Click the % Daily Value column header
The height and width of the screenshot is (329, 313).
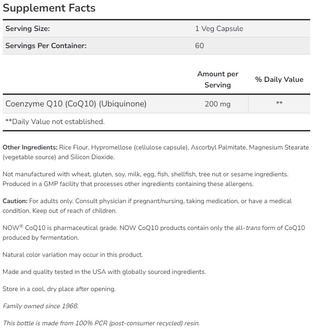(x=279, y=80)
